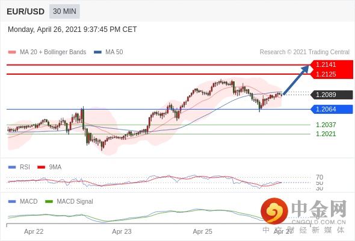
Task: Click the EUR/USD pair title
Action: 26,11
